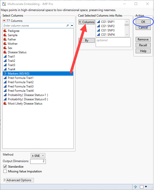Image resolution: width=154 pixels, height=190 pixels.
Task: Open the Method t-SNE dropdown
Action: [x=38, y=156]
